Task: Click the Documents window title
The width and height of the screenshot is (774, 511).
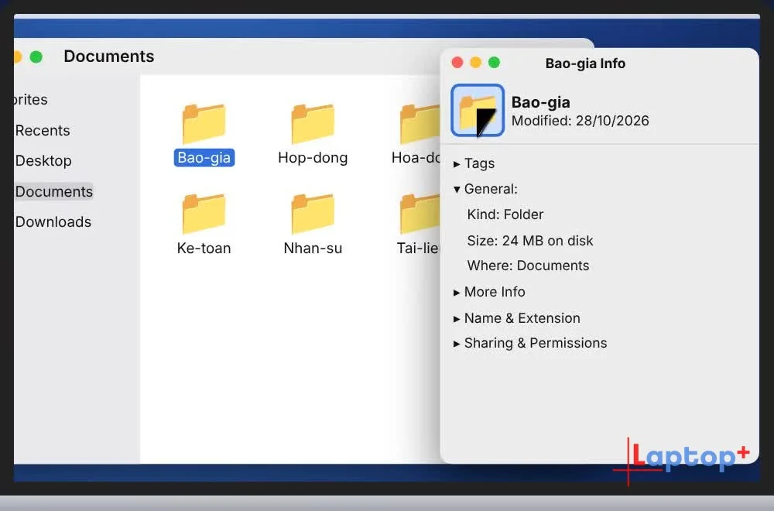Action: pos(109,57)
